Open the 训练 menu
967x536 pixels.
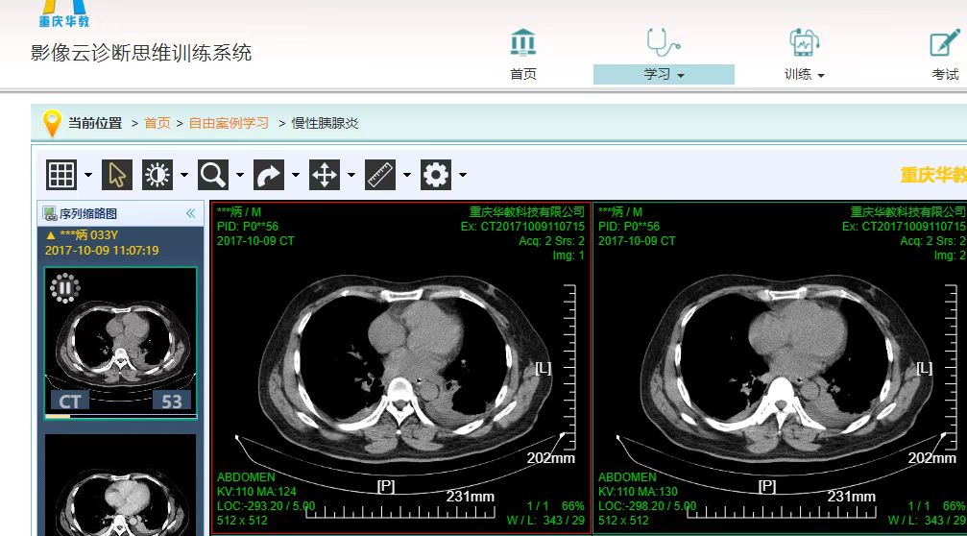point(804,75)
